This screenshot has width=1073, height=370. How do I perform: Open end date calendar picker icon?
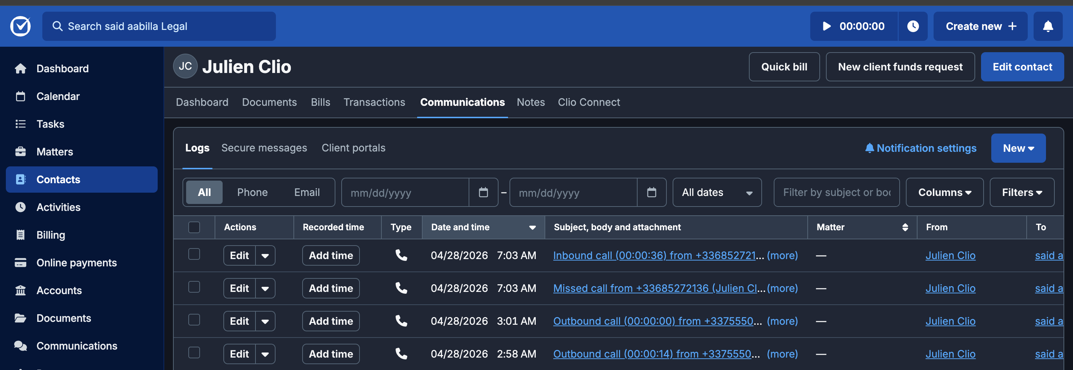pyautogui.click(x=651, y=192)
